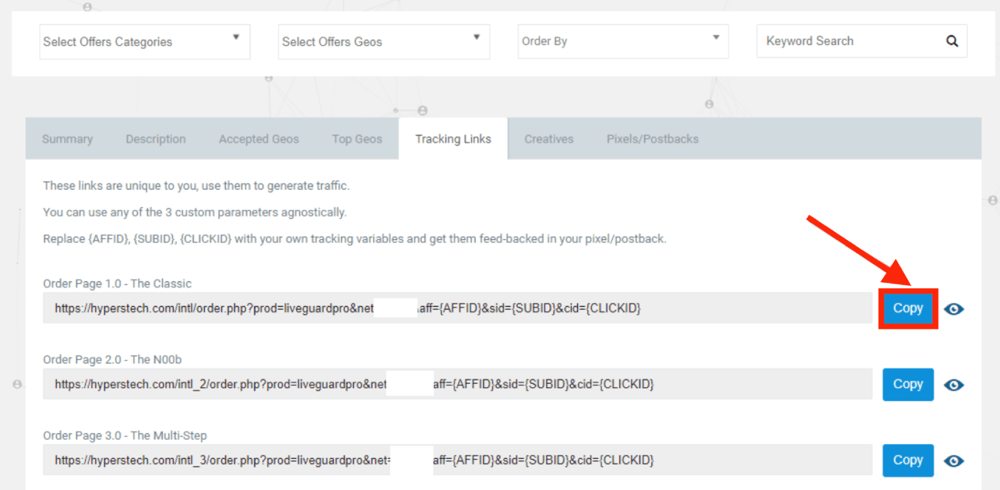Select the Top Geos tab

pyautogui.click(x=357, y=139)
